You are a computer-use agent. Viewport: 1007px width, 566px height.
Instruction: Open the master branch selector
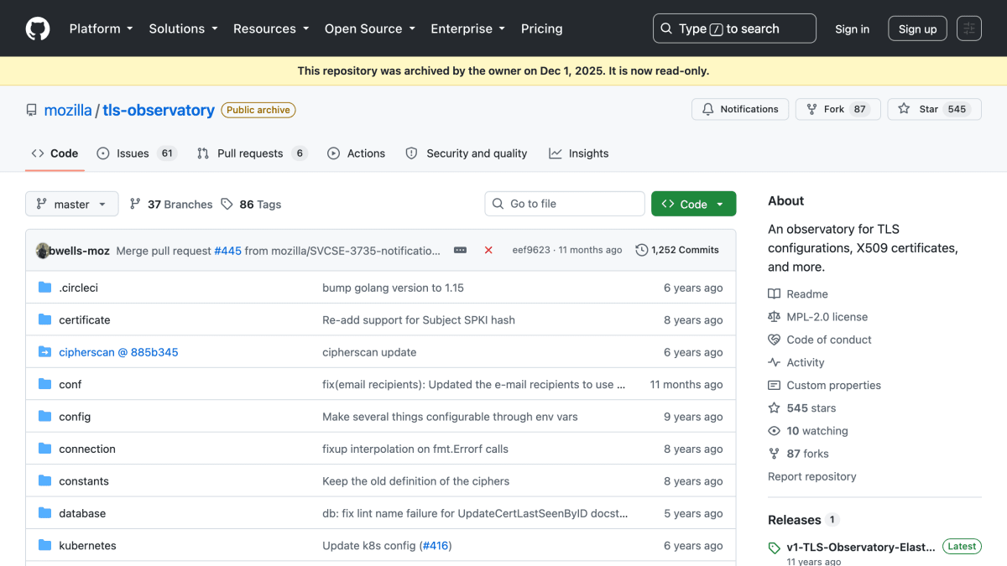72,204
